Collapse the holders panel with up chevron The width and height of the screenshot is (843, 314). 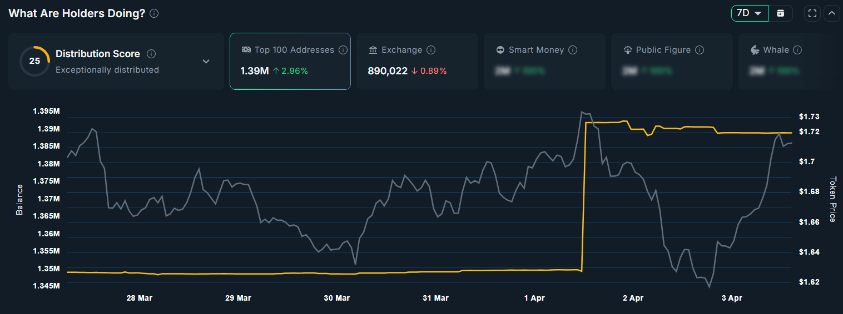(x=831, y=13)
